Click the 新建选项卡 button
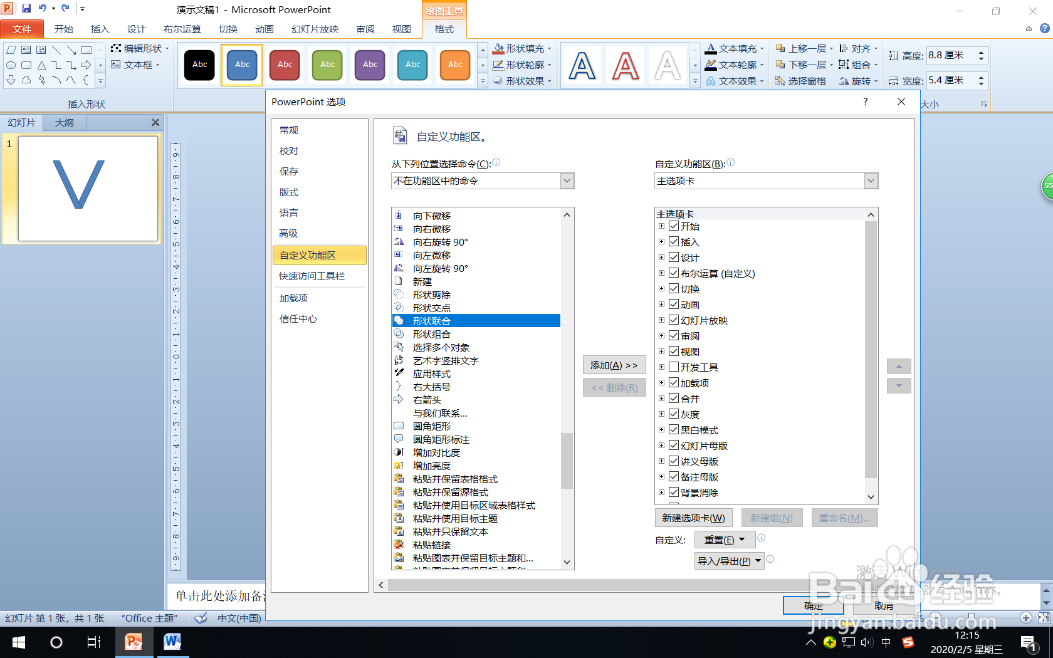Viewport: 1053px width, 658px height. click(x=693, y=517)
